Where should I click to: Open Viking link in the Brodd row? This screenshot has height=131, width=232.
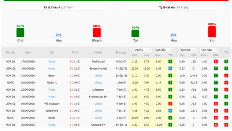pos(98,118)
